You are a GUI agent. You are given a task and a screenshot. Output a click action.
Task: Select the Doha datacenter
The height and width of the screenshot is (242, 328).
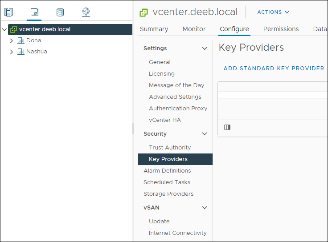pos(33,40)
